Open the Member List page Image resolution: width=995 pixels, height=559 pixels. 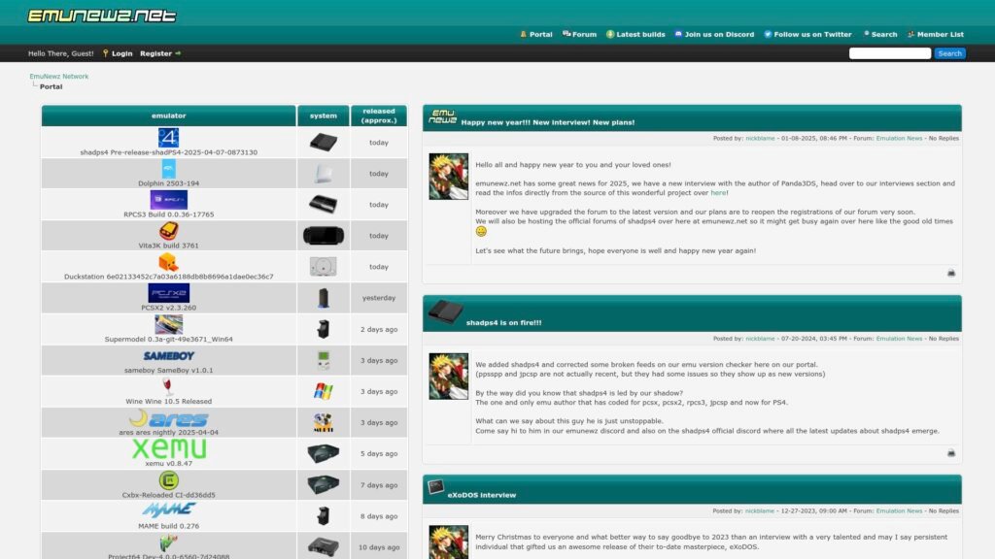click(x=936, y=34)
